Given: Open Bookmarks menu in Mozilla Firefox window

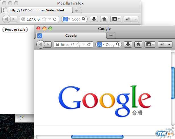Looking at the screenshot, I should point(116,19).
